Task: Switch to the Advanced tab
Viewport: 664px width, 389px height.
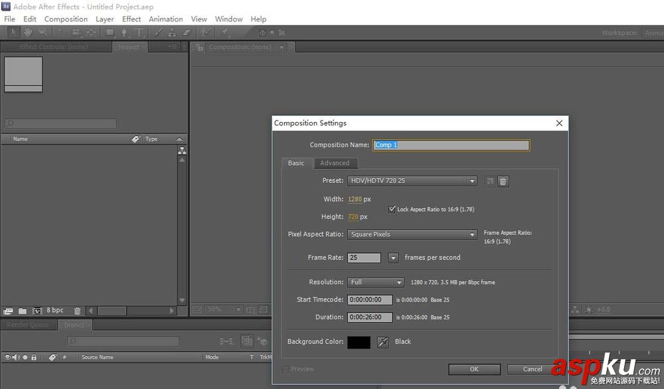Action: pos(335,163)
